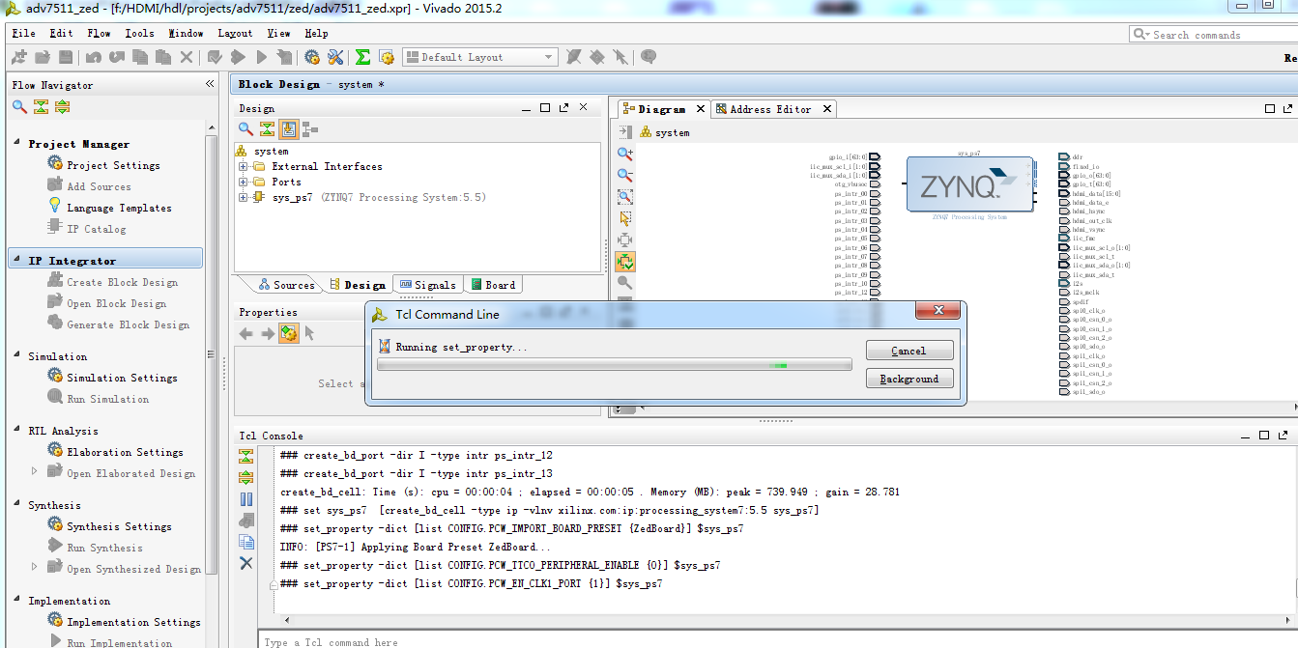1298x648 pixels.
Task: Click the search magnifier in Flow Navigator
Action: click(19, 106)
